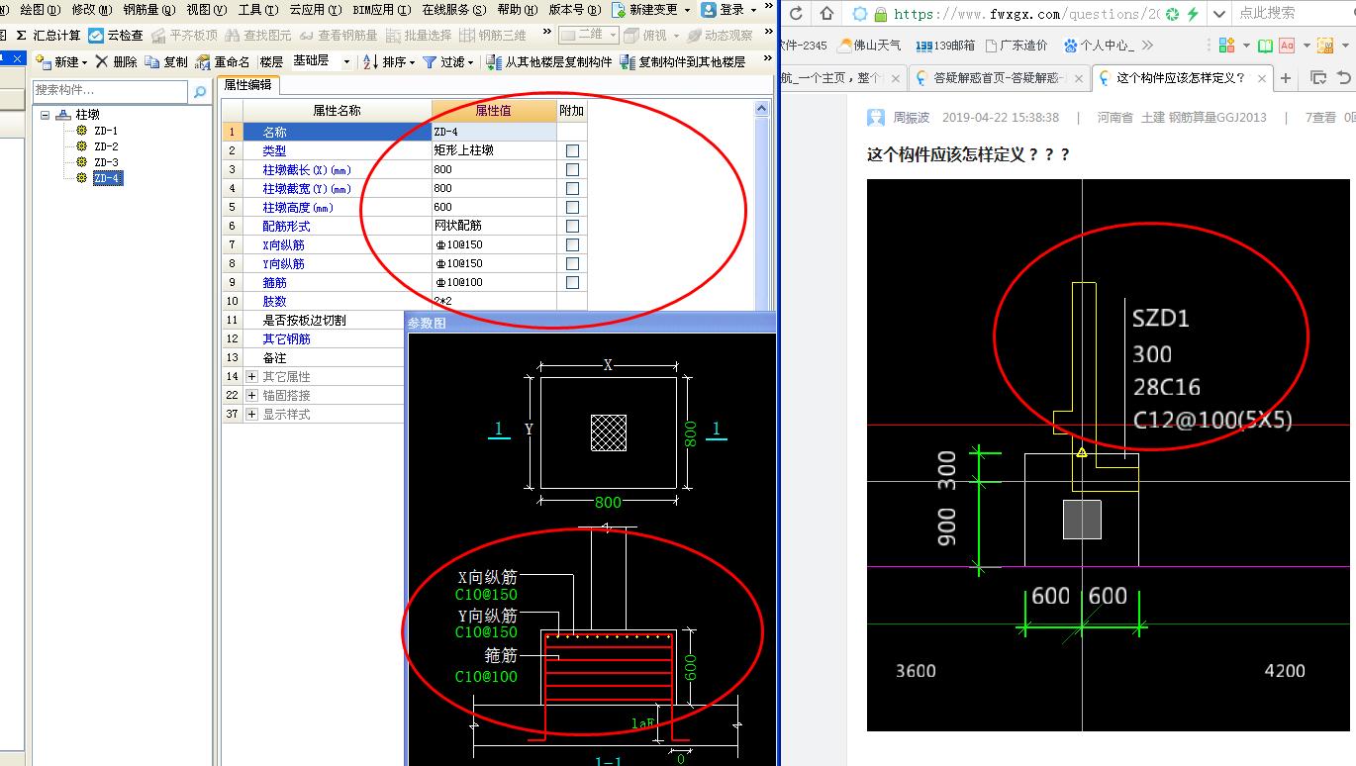Select ZD-2 in the component tree

click(106, 146)
